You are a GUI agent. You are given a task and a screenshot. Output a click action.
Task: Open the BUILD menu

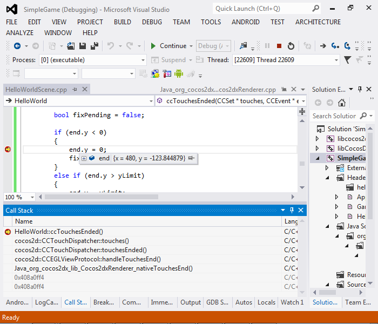(123, 22)
